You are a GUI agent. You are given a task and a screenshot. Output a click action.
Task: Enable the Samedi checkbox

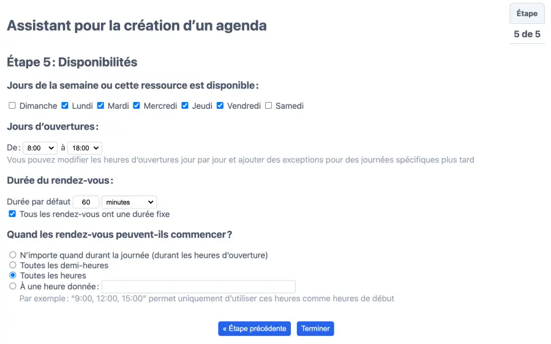[x=268, y=106]
